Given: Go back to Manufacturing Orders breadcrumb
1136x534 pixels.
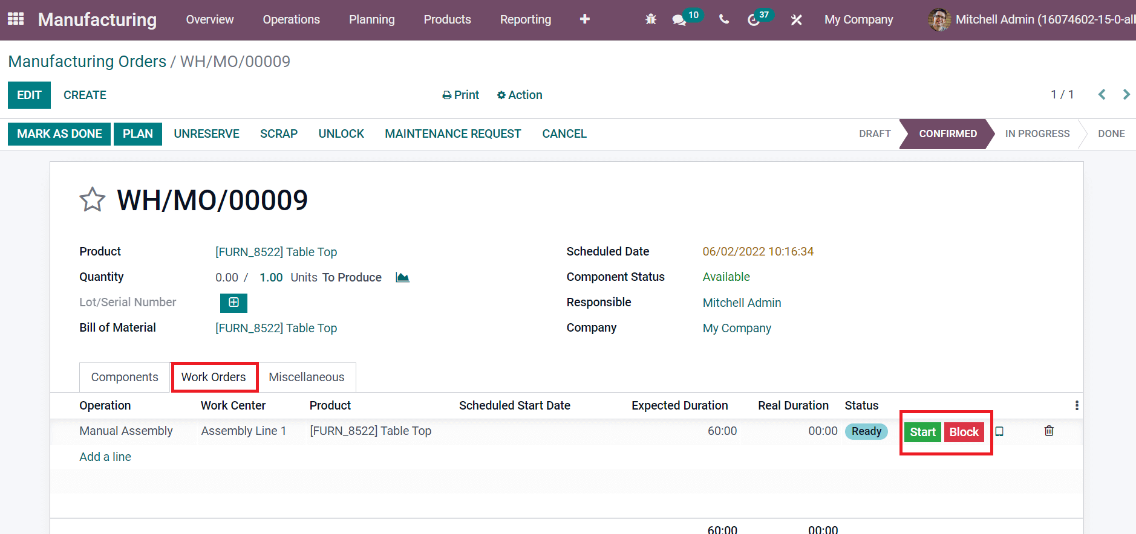Looking at the screenshot, I should (87, 62).
